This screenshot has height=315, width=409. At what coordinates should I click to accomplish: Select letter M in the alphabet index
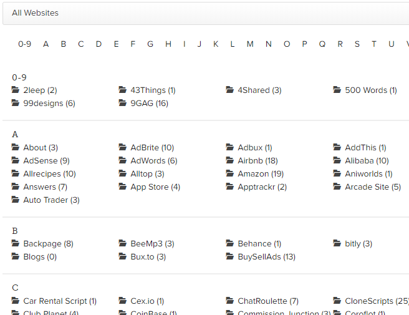(x=250, y=44)
